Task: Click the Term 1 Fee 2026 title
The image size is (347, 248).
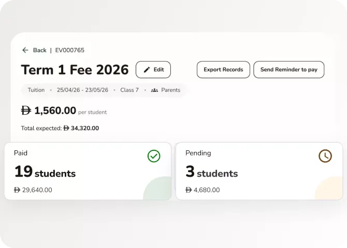Action: pos(75,70)
